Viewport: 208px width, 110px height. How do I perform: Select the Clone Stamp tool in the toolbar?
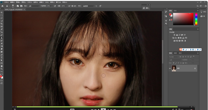(2, 38)
